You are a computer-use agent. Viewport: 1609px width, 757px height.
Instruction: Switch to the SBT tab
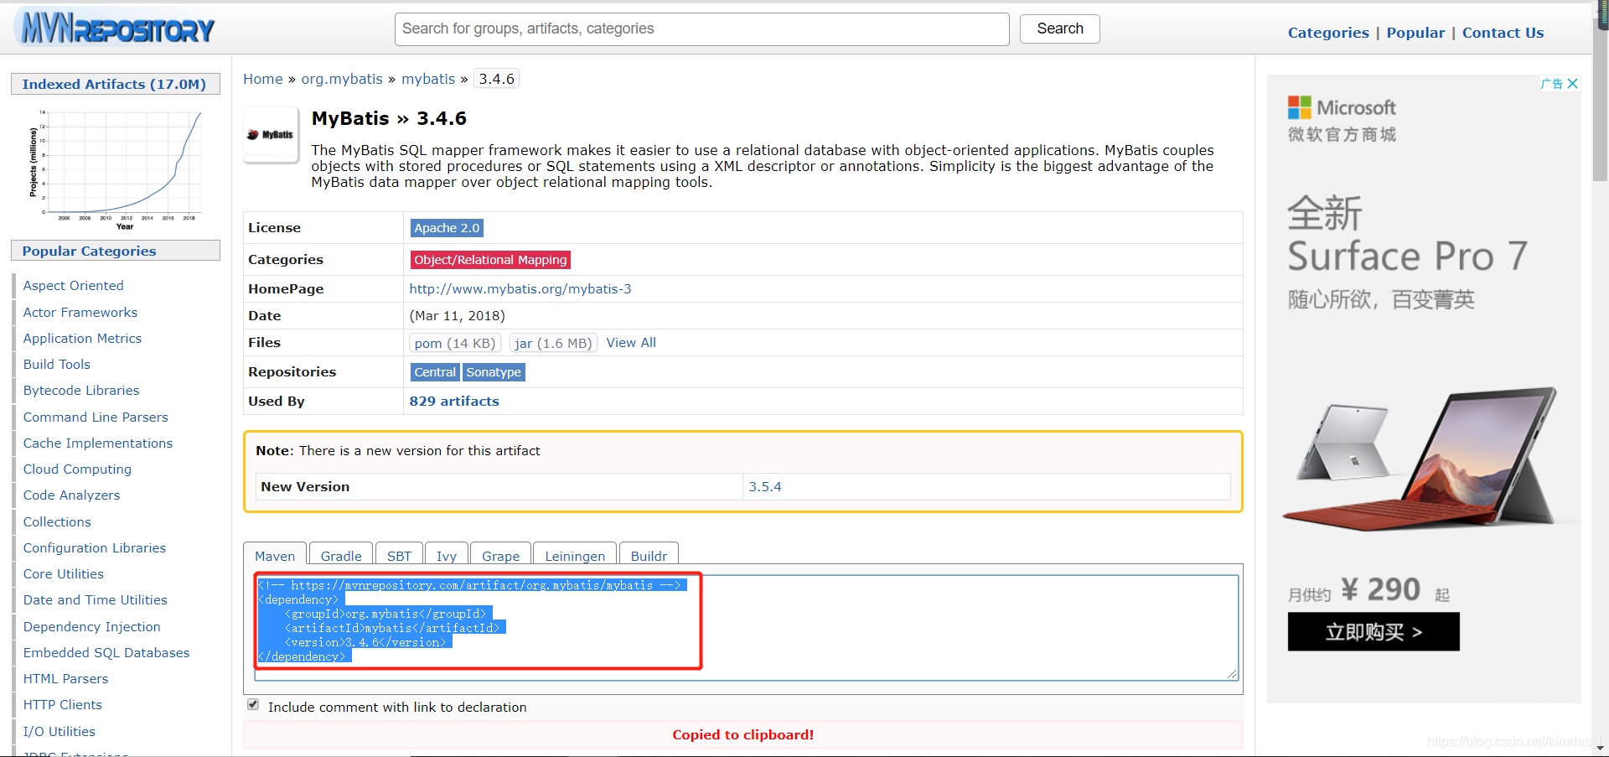pyautogui.click(x=399, y=555)
